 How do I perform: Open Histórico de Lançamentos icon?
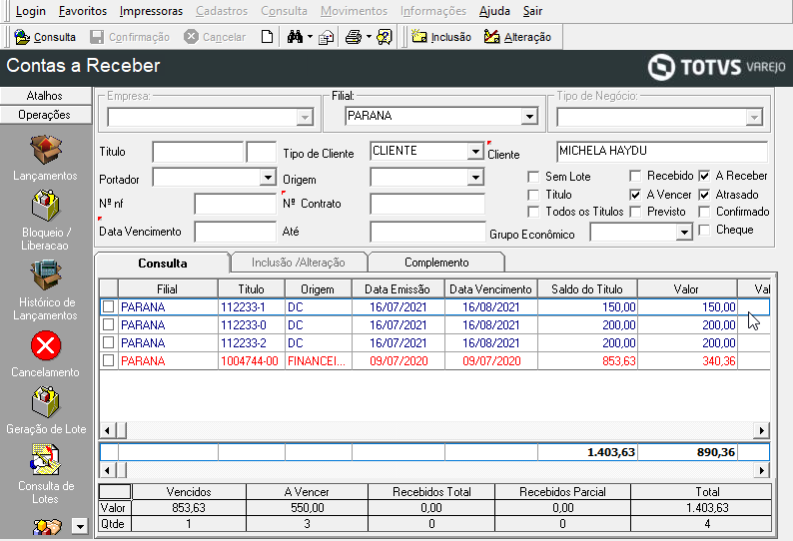[46, 275]
